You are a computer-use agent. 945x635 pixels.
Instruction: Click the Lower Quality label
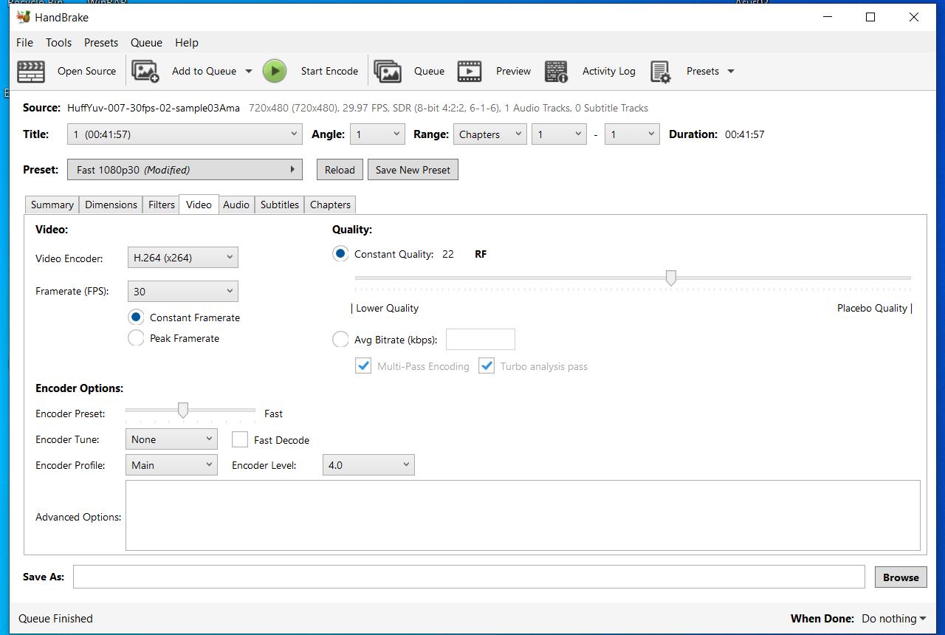click(x=387, y=308)
